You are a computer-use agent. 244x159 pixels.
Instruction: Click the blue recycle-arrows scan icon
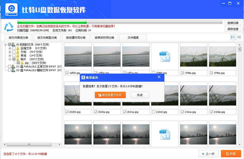(9, 27)
